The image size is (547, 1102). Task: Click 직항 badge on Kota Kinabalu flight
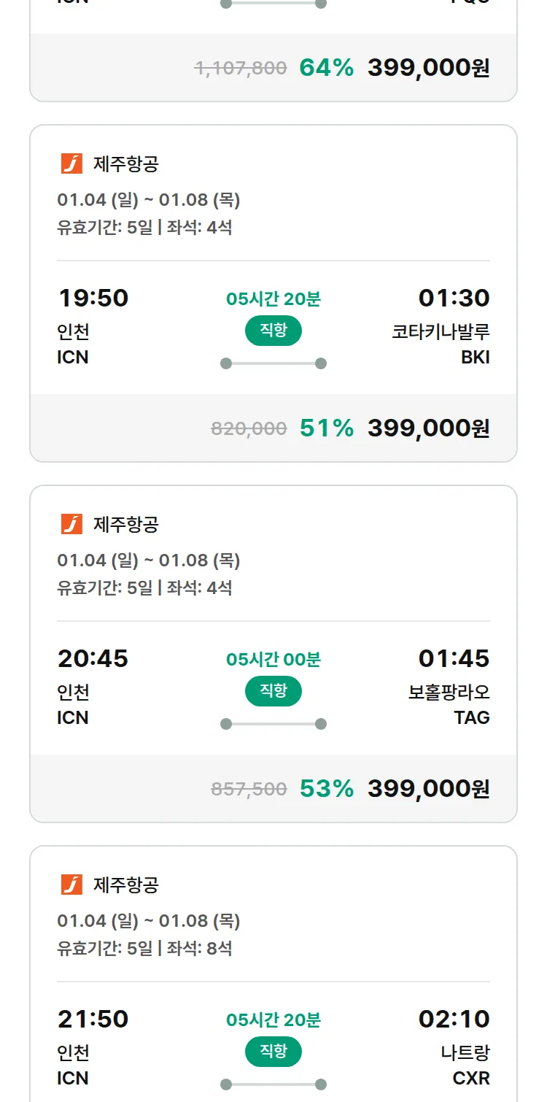(x=273, y=331)
